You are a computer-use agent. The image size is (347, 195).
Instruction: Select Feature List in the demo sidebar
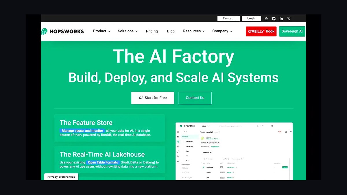pos(189,142)
